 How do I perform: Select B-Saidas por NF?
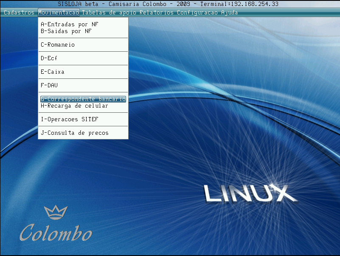(66, 31)
